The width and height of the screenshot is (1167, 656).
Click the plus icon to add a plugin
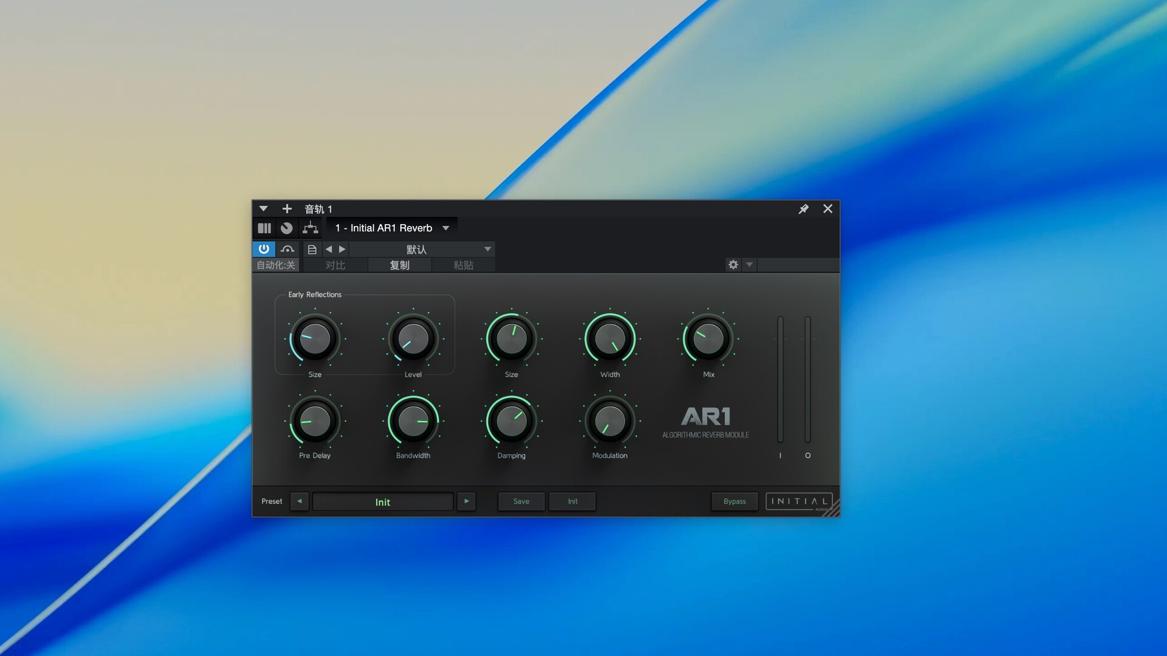(287, 209)
